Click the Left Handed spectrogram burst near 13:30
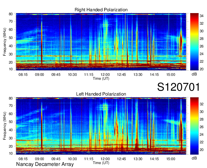Image resolution: width=207 pixels, height=168 pixels. (137, 127)
